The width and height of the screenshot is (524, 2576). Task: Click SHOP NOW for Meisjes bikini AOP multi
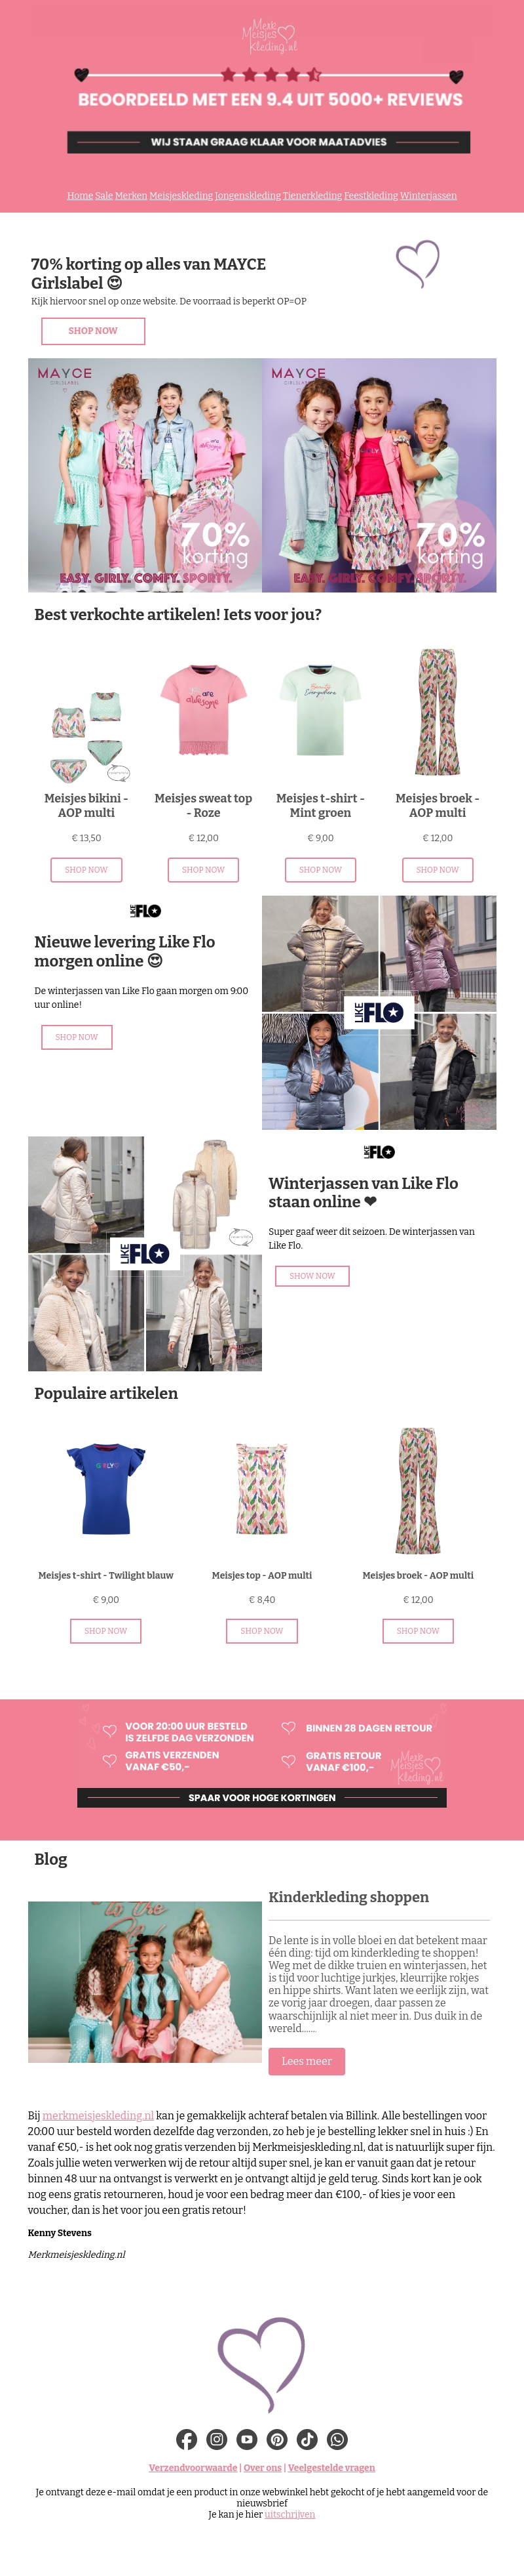[86, 870]
